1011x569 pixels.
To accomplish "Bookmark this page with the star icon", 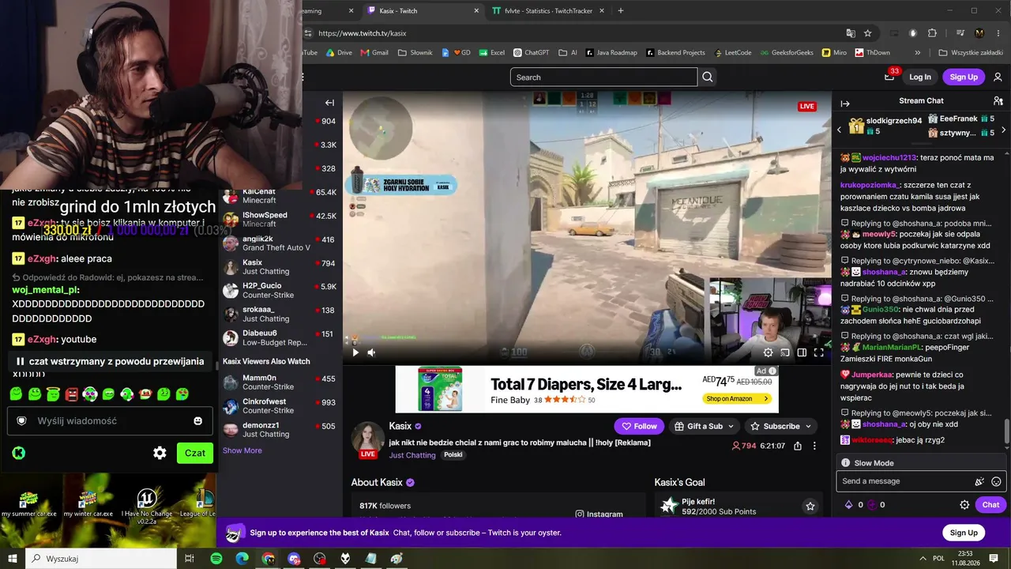I will pos(868,33).
